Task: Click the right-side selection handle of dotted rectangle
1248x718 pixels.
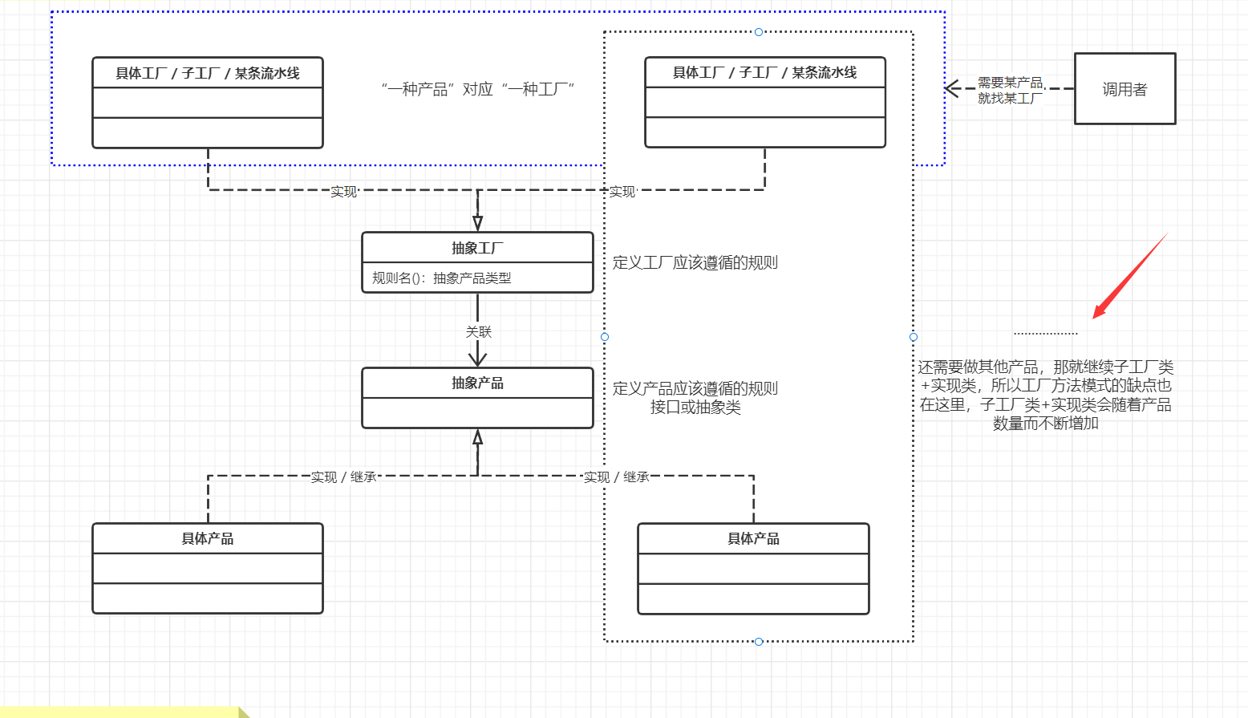Action: 914,337
